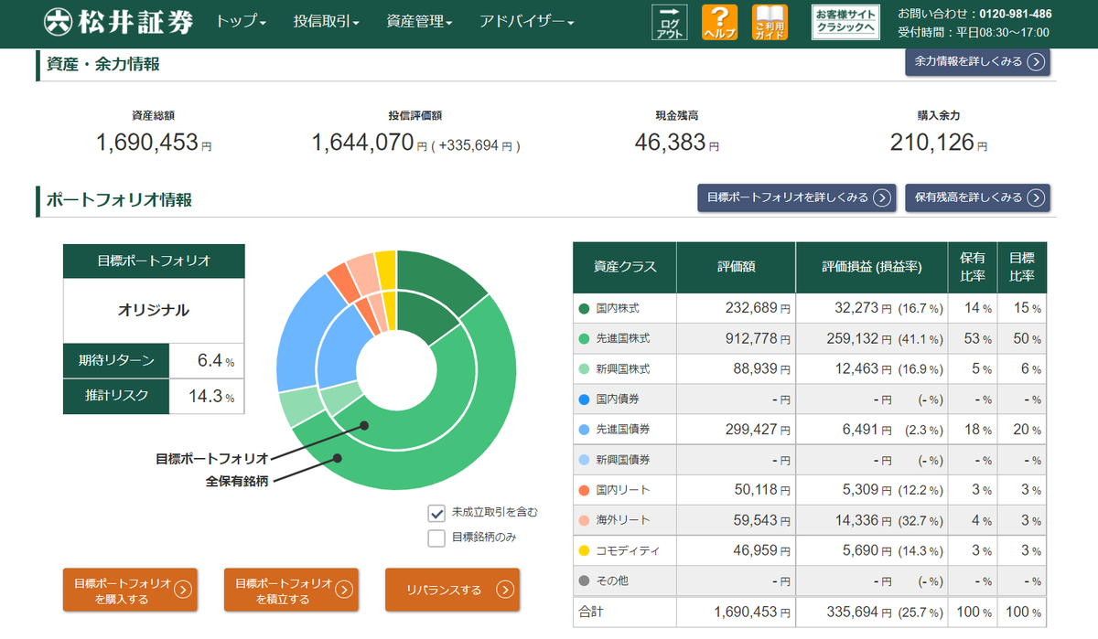
Task: Click the 資産クラス column header
Action: tap(625, 267)
